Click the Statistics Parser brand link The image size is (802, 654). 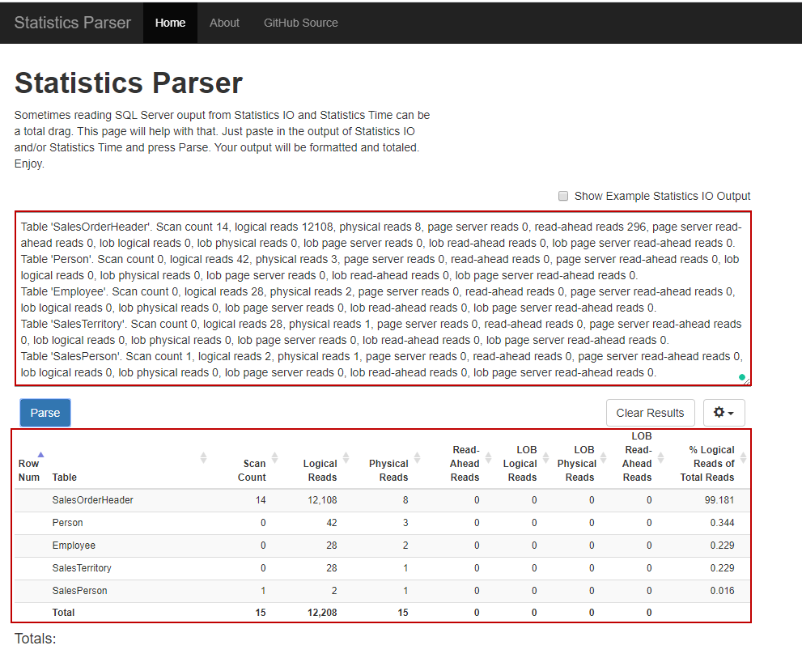73,23
